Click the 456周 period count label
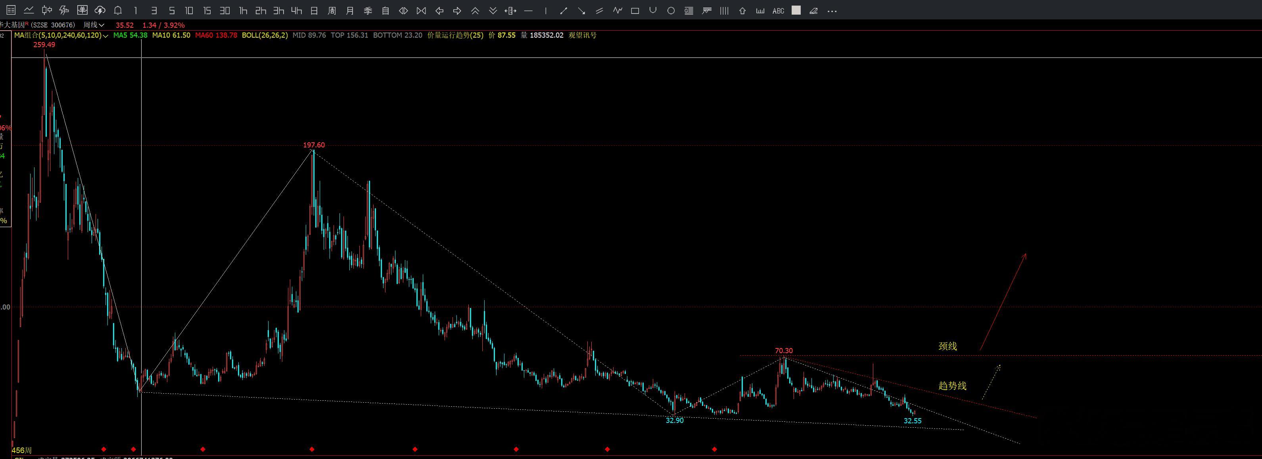The width and height of the screenshot is (1262, 459). click(21, 450)
